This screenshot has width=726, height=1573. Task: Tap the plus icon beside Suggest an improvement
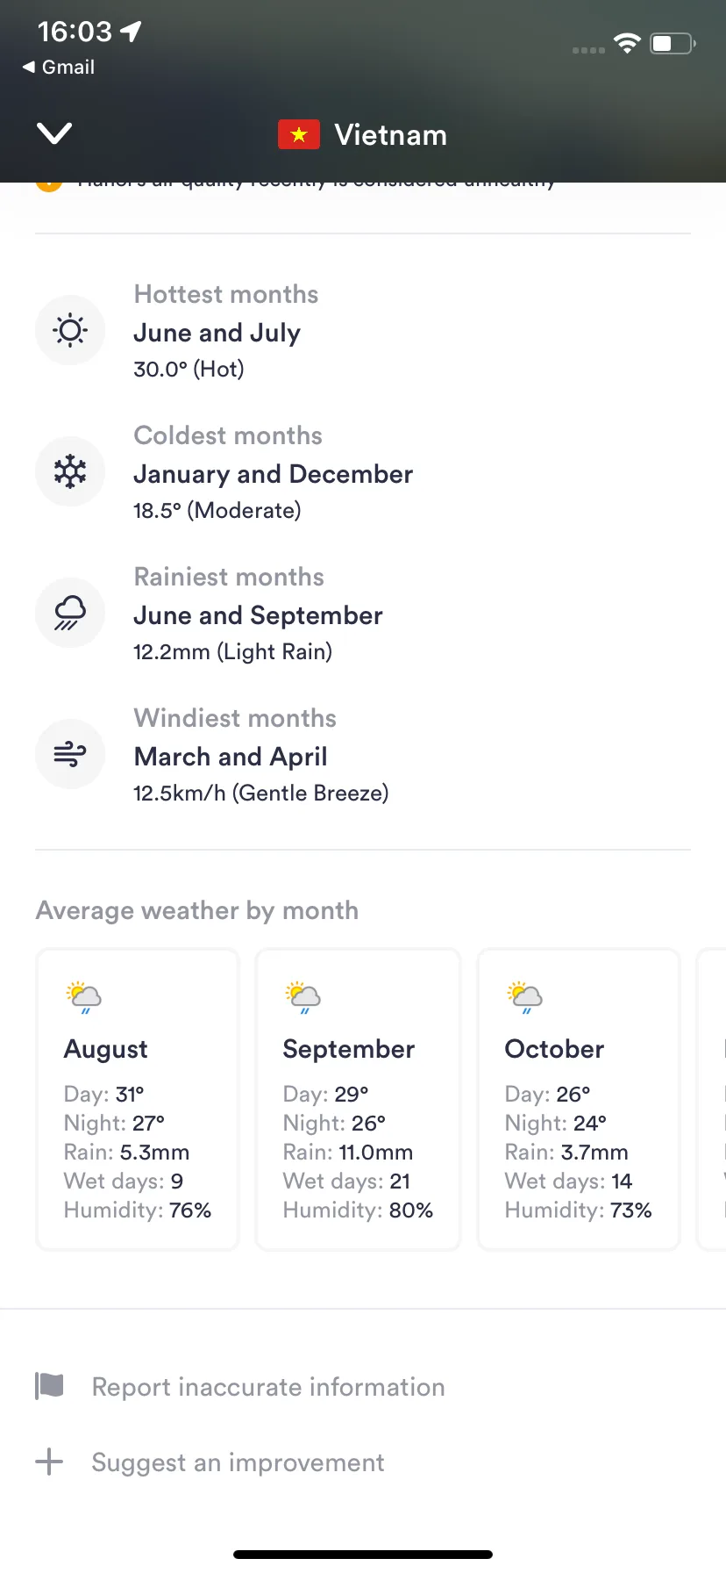(49, 1462)
